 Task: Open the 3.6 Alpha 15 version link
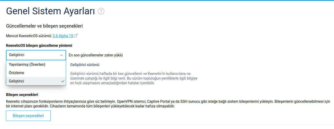(63, 36)
